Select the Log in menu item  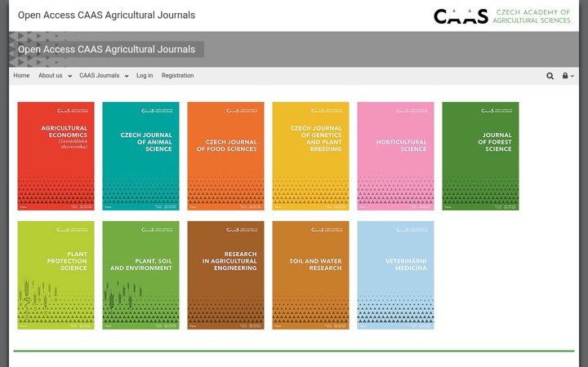click(145, 75)
